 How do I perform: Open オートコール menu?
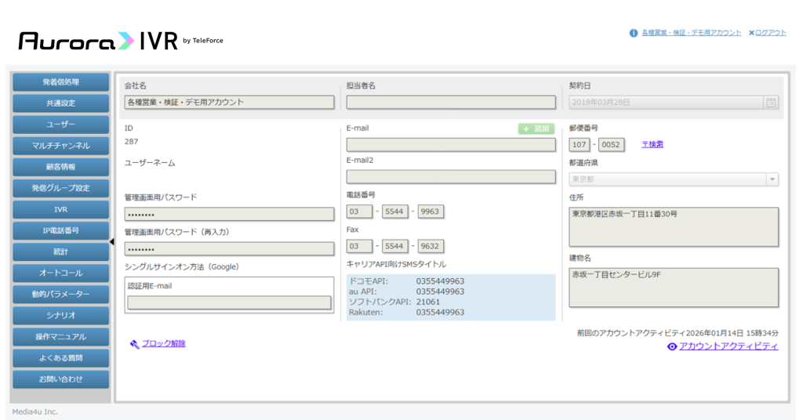[61, 273]
